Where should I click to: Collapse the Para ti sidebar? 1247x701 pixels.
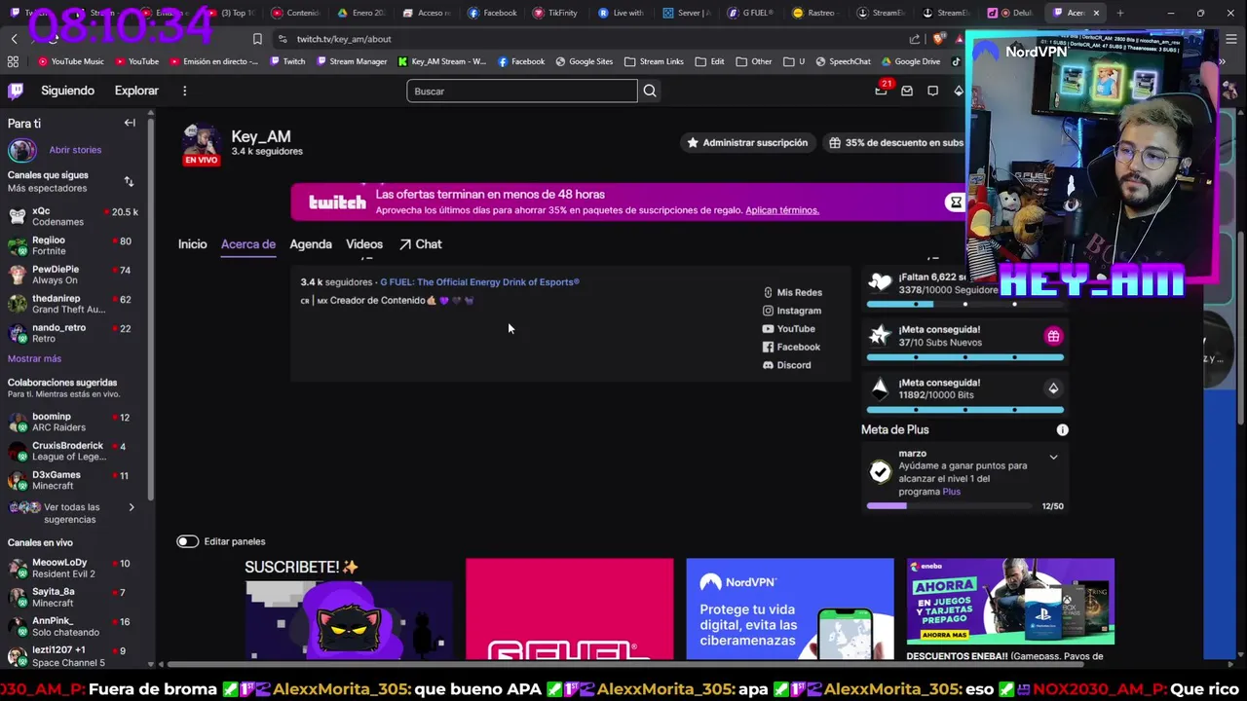130,123
